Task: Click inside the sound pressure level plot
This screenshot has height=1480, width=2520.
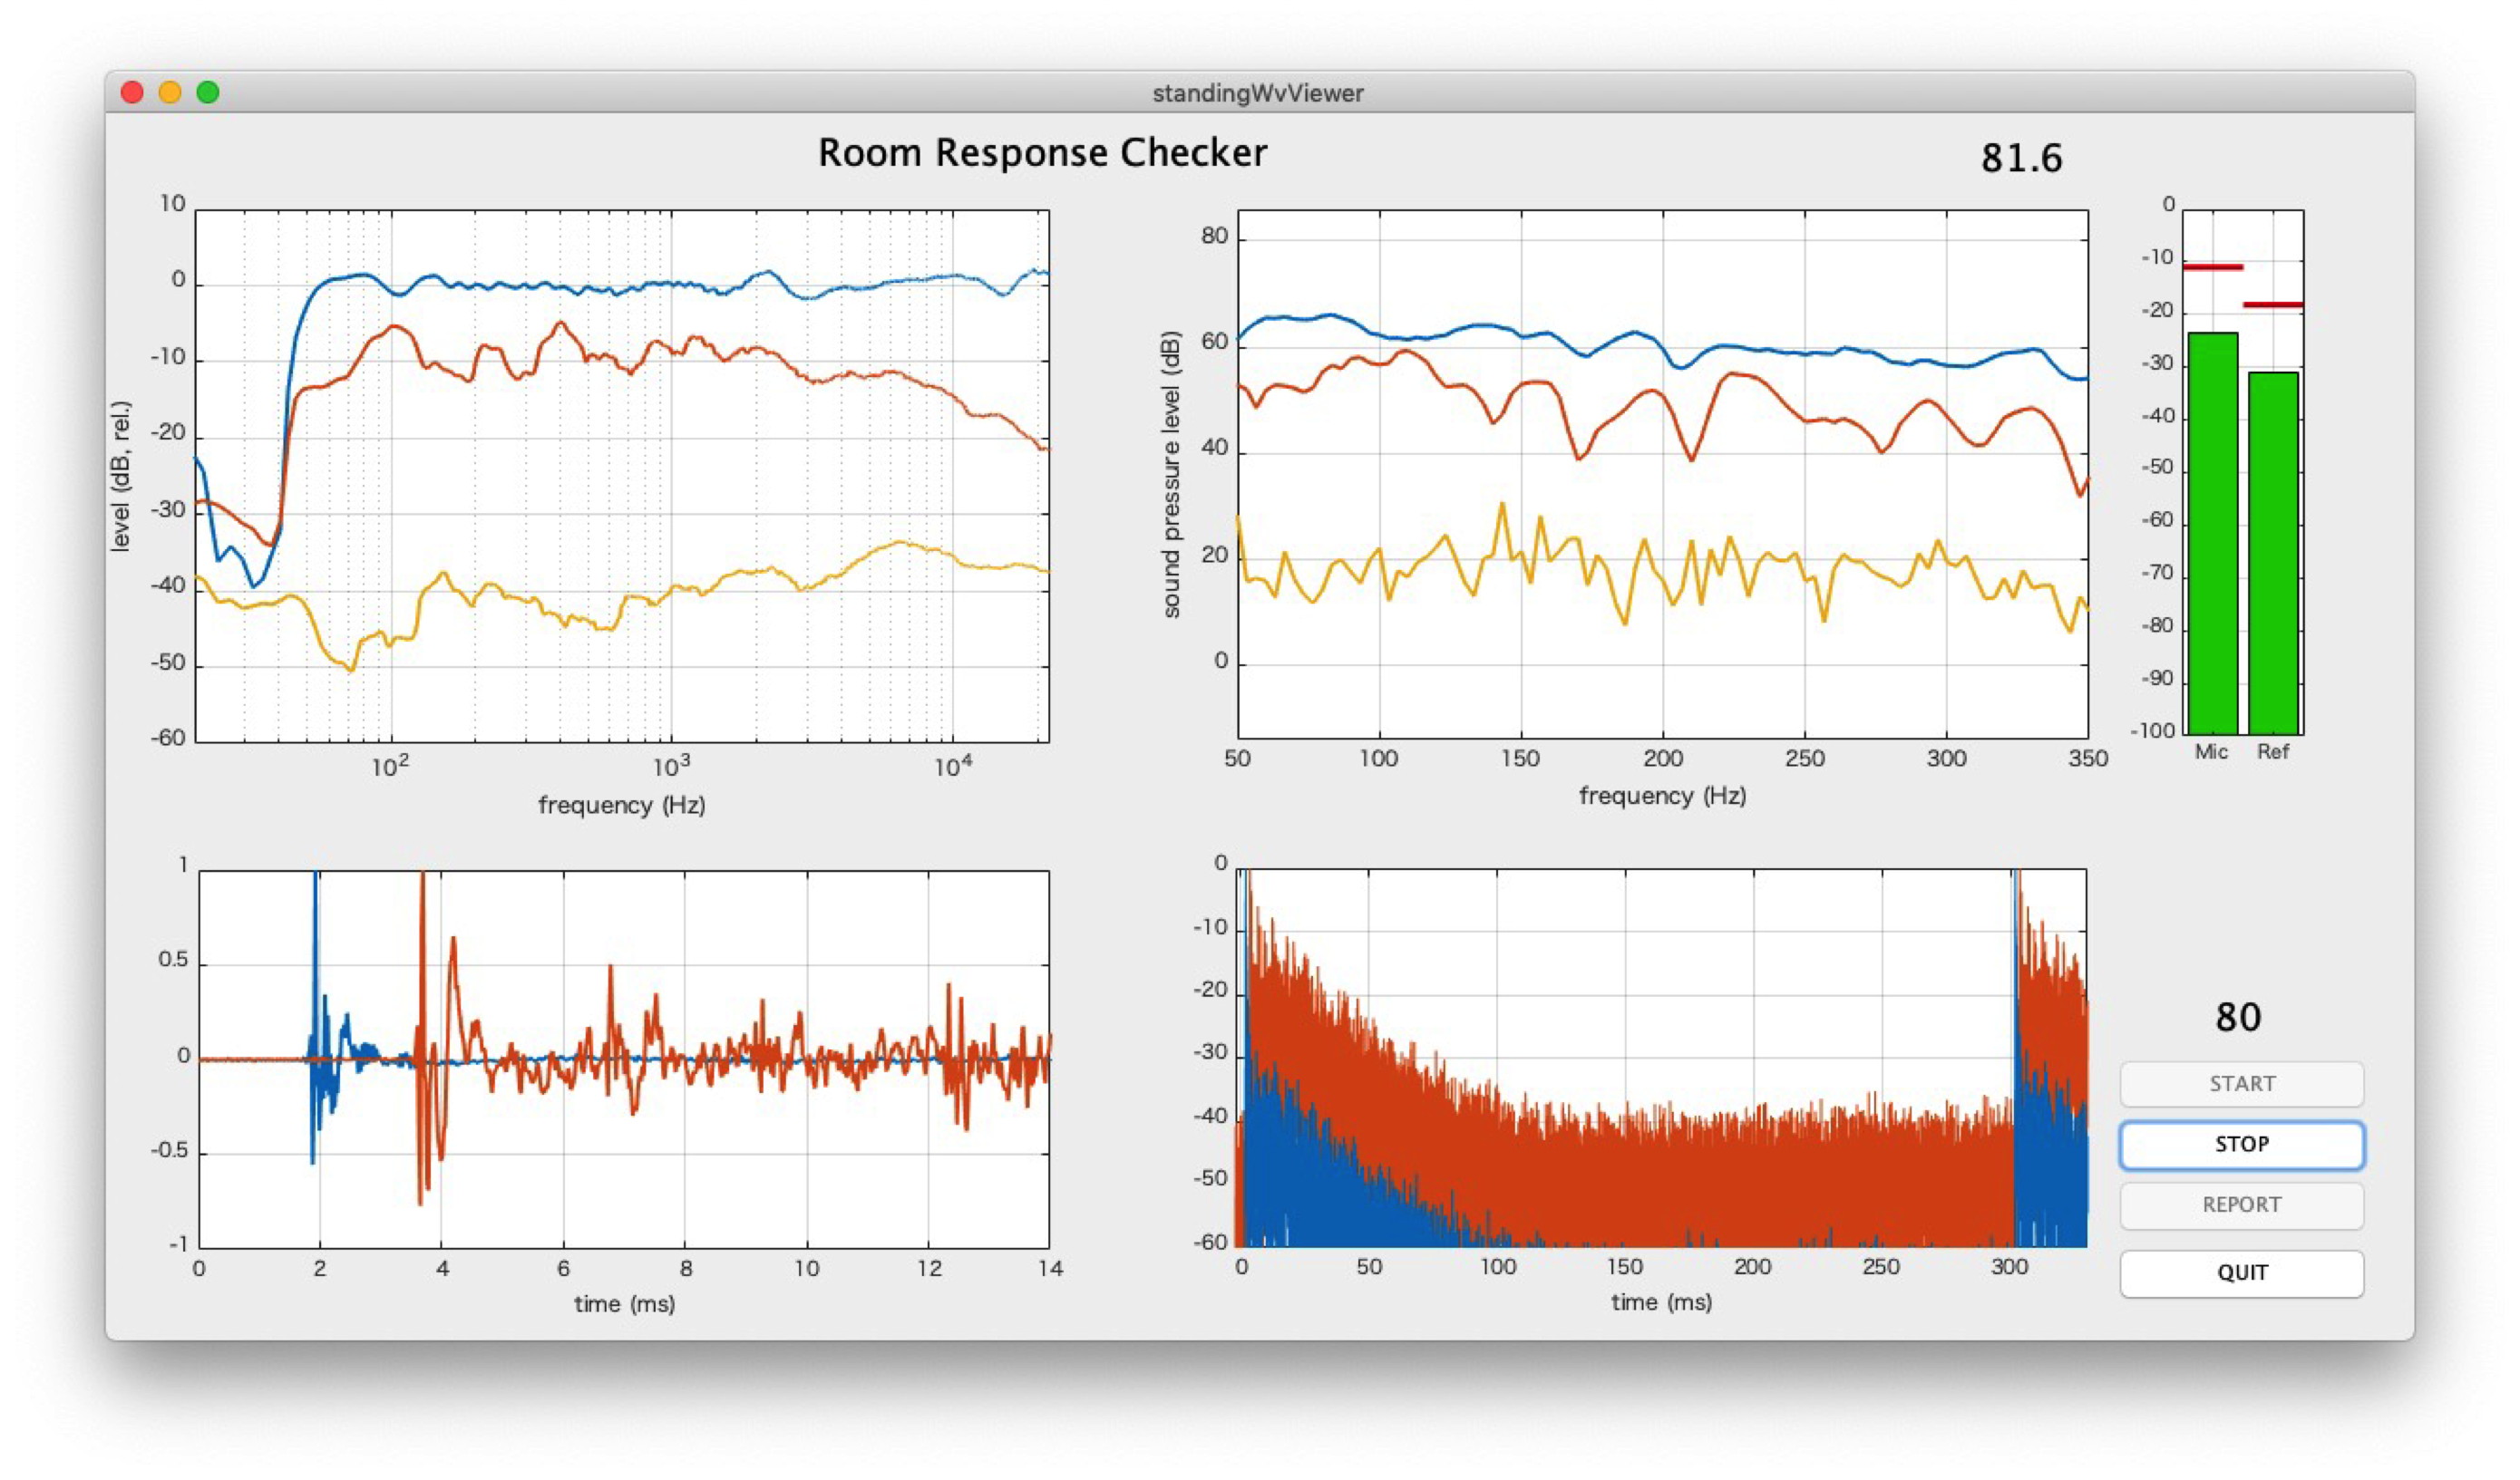Action: (x=1662, y=476)
